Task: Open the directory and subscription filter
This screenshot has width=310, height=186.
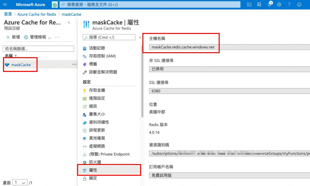Action: (x=259, y=5)
